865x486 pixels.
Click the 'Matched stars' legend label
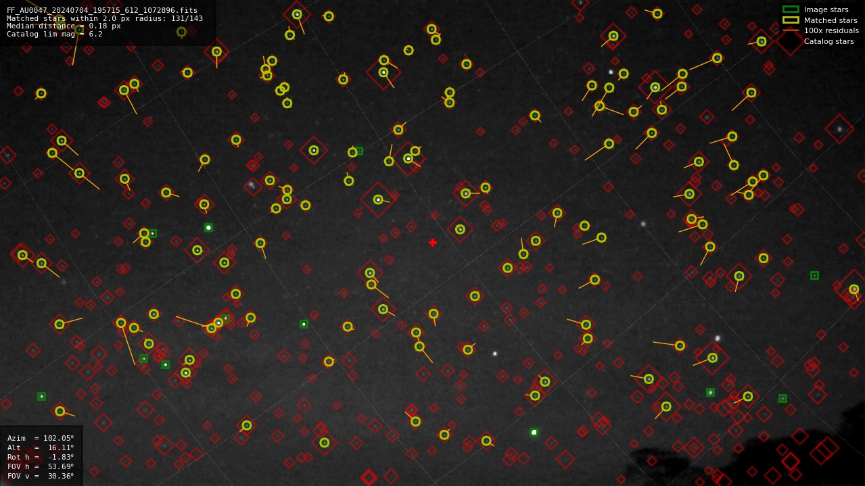point(831,20)
